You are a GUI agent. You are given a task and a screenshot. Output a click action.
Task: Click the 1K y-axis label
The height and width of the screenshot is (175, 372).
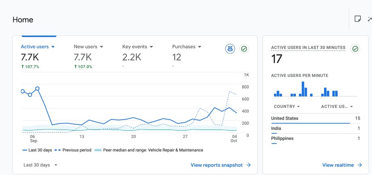click(246, 75)
